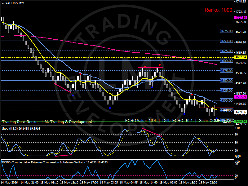The width and height of the screenshot is (248, 186).
Task: Click the 4619.95 value on price scale
Action: tap(241, 52)
